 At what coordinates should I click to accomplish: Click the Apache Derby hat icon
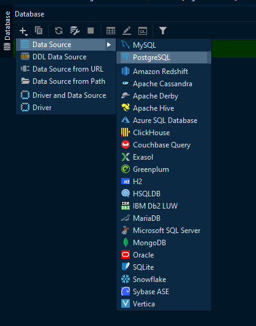point(126,95)
